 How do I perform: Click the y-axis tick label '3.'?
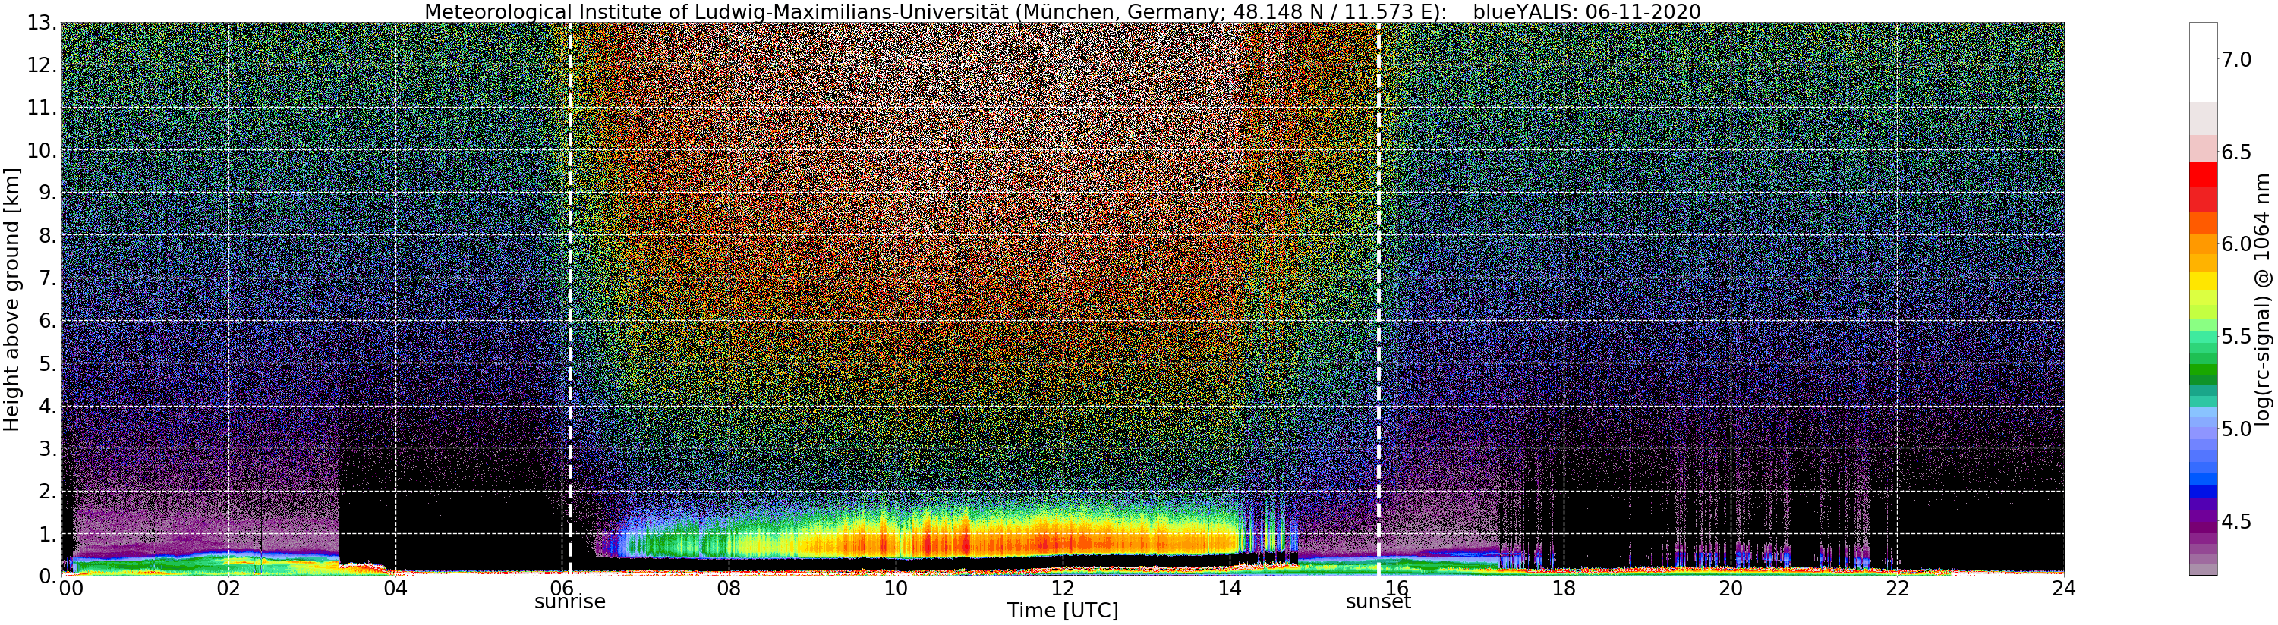48,448
